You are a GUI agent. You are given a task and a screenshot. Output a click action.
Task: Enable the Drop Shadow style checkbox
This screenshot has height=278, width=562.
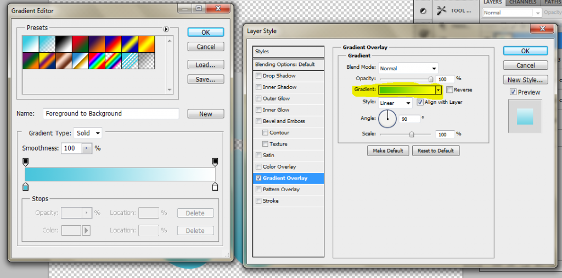point(258,76)
